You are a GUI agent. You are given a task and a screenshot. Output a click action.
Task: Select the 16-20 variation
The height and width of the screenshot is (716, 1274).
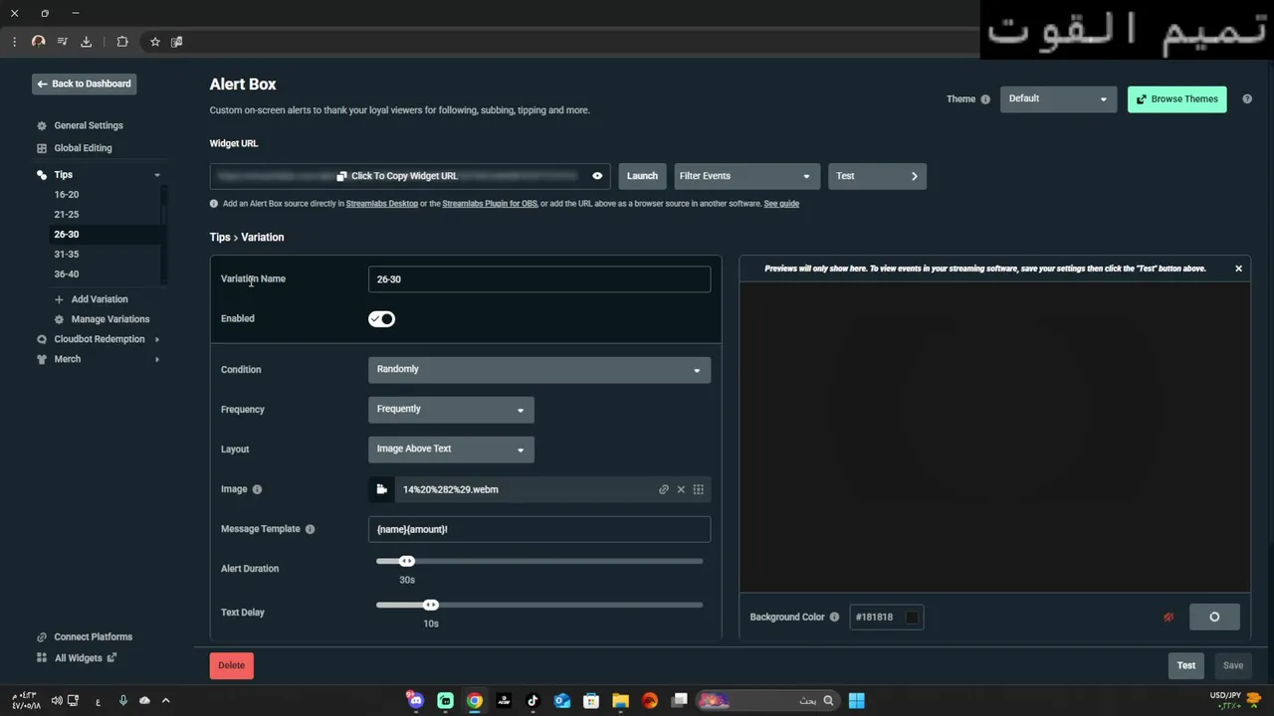(x=67, y=195)
